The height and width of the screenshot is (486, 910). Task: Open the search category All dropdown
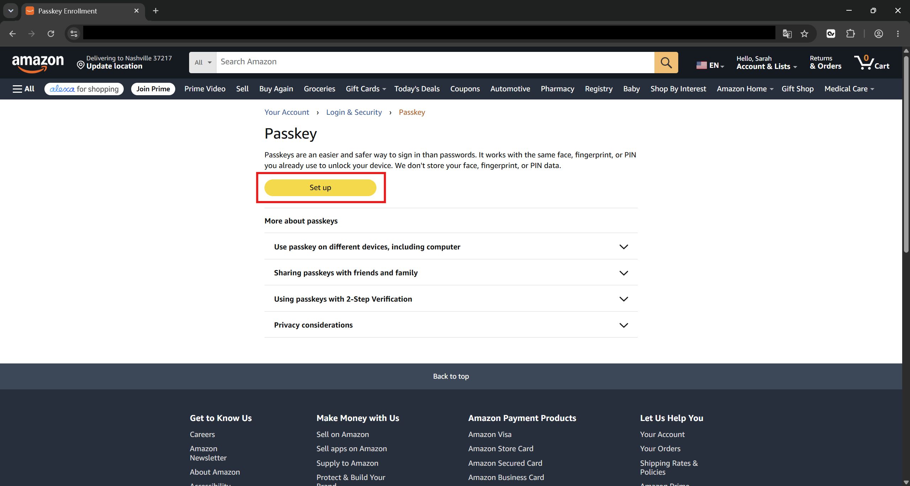tap(203, 63)
